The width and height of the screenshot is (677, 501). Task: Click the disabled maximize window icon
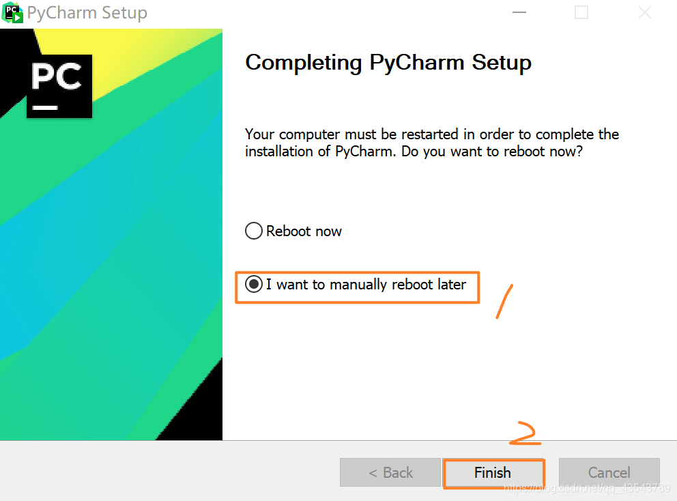pos(581,12)
